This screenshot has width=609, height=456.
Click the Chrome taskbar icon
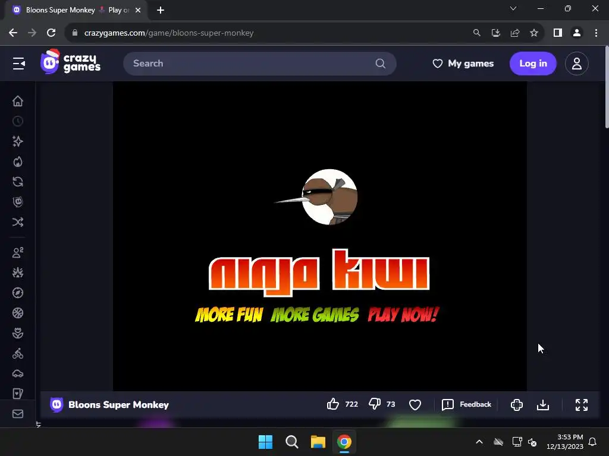pos(344,442)
